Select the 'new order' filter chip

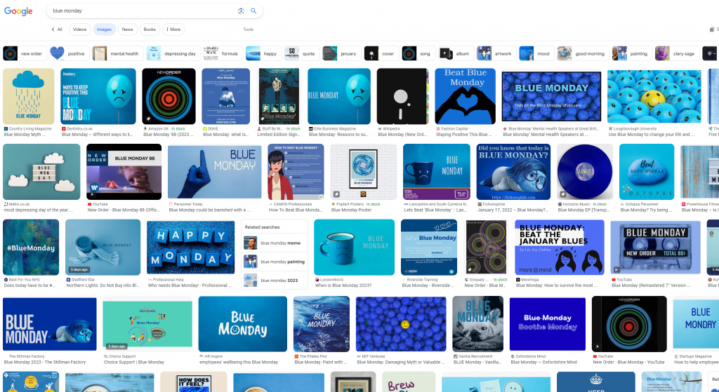(x=24, y=53)
